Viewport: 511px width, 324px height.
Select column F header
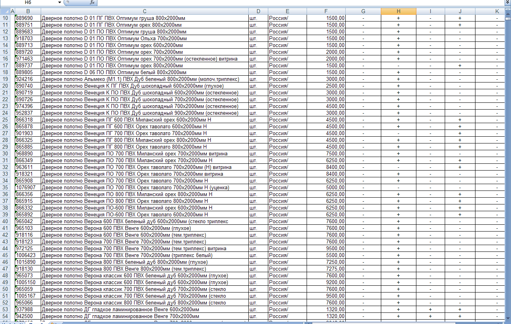(326, 11)
